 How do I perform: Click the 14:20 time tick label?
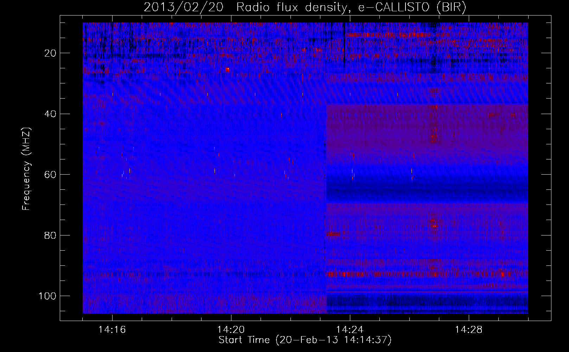(x=231, y=330)
